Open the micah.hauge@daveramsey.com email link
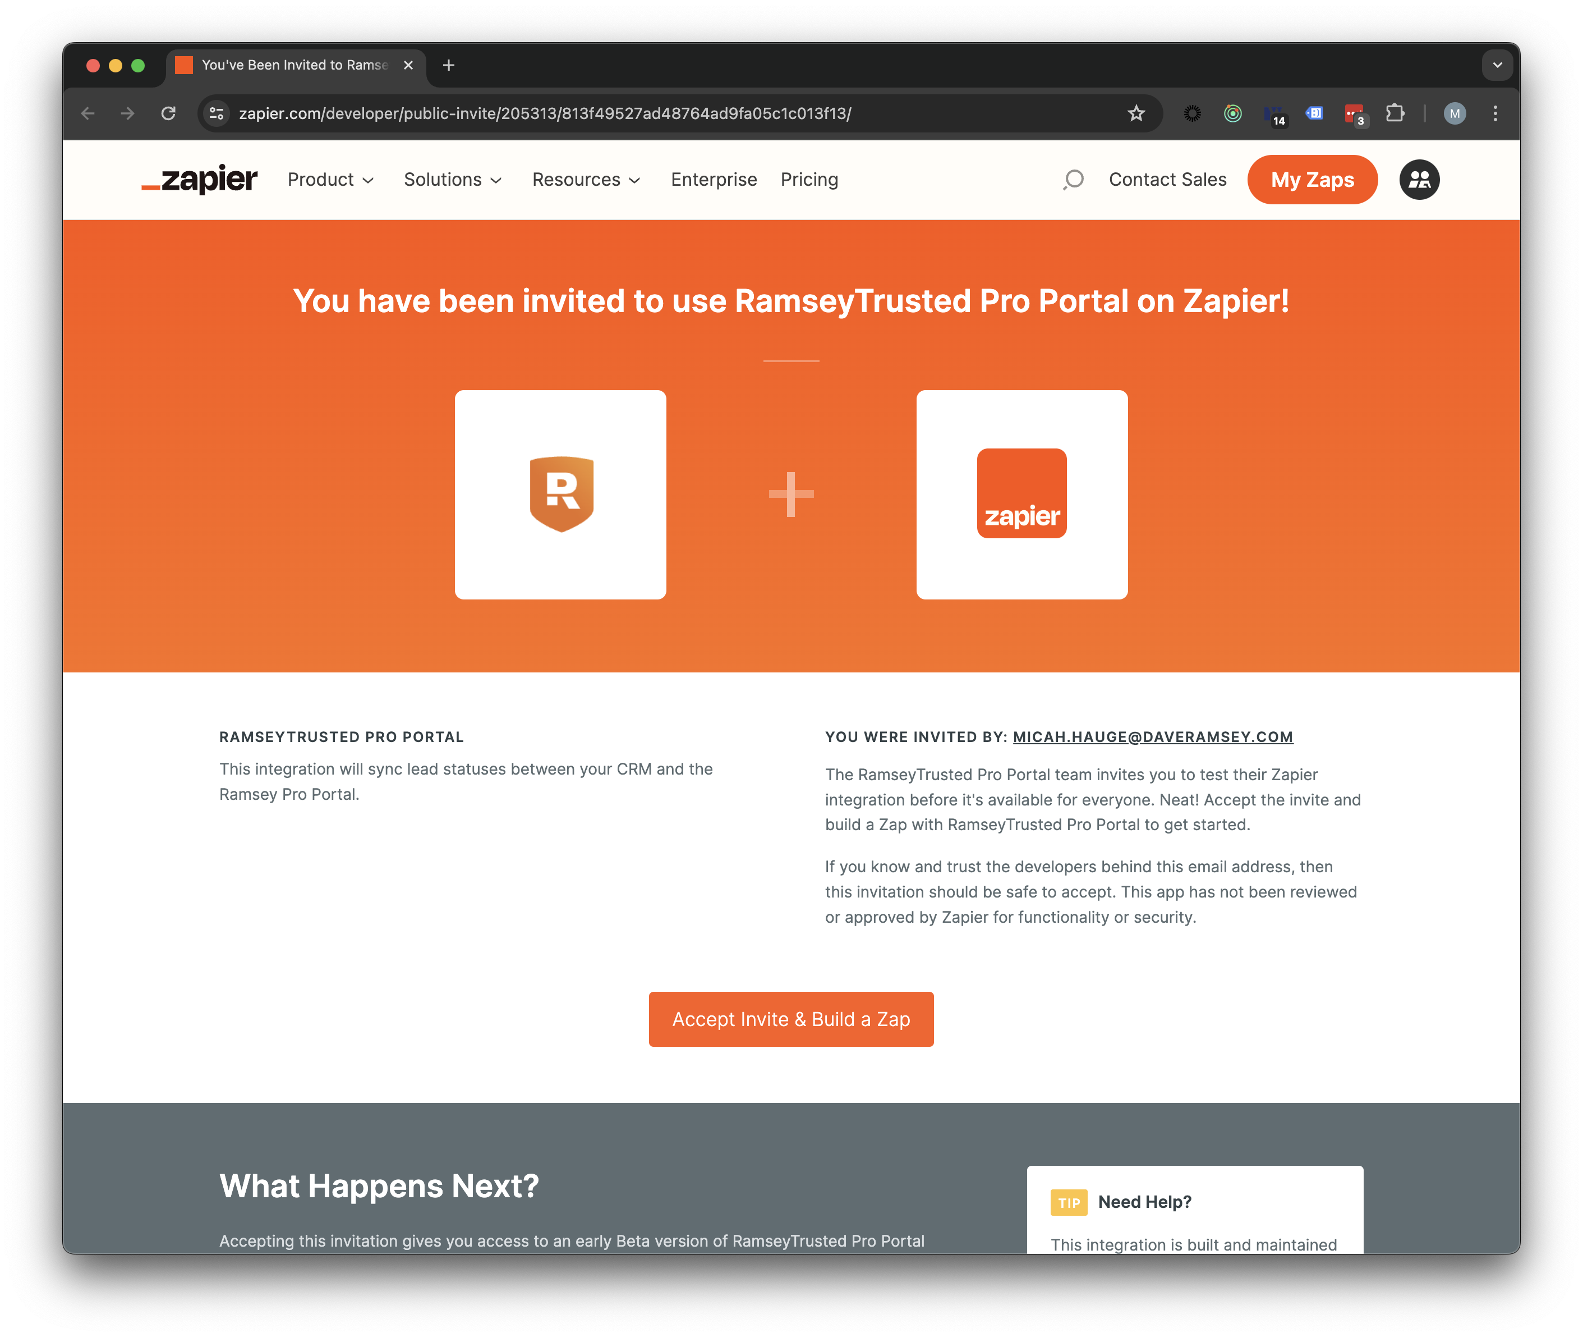 pyautogui.click(x=1152, y=737)
